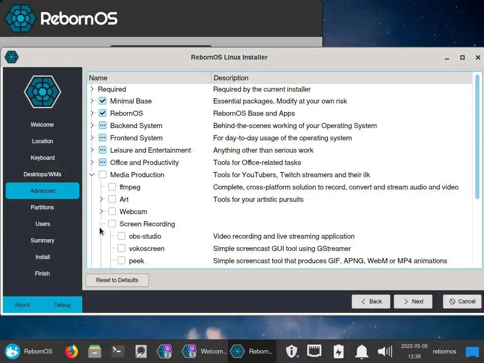484x363 pixels.
Task: Open the Desktops/WMs step
Action: [42, 174]
